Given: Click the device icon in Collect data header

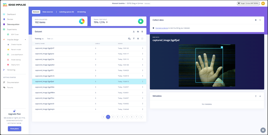Looking at the screenshot, I should click(x=256, y=20).
